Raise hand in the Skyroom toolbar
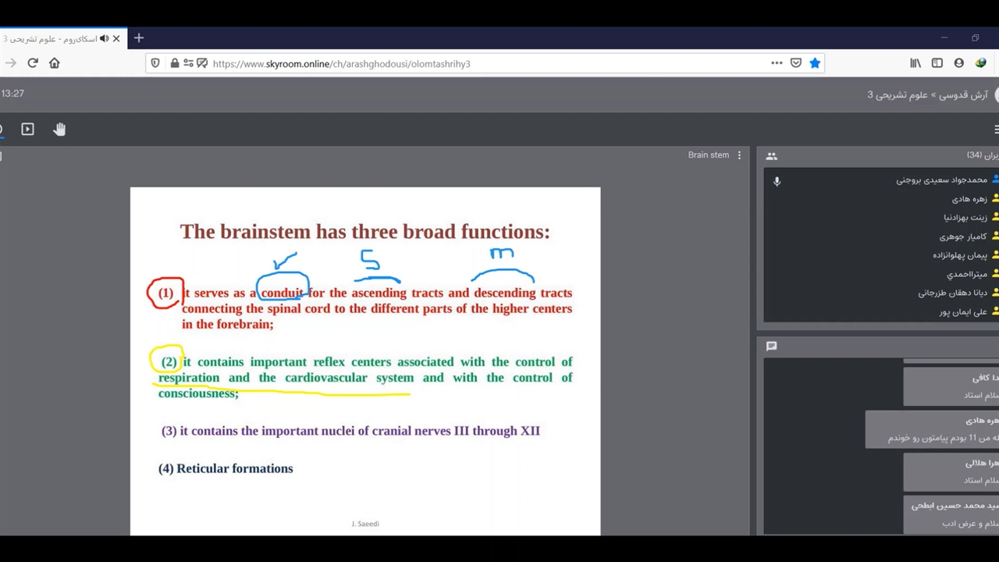Image resolution: width=999 pixels, height=562 pixels. tap(59, 130)
